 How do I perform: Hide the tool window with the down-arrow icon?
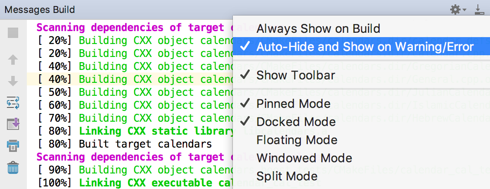pos(478,9)
